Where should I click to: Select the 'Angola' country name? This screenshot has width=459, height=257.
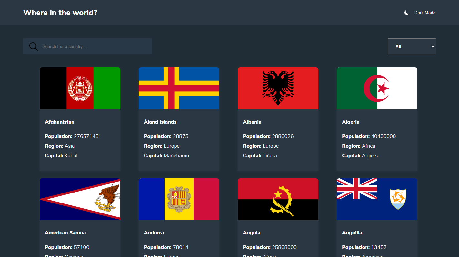(252, 233)
